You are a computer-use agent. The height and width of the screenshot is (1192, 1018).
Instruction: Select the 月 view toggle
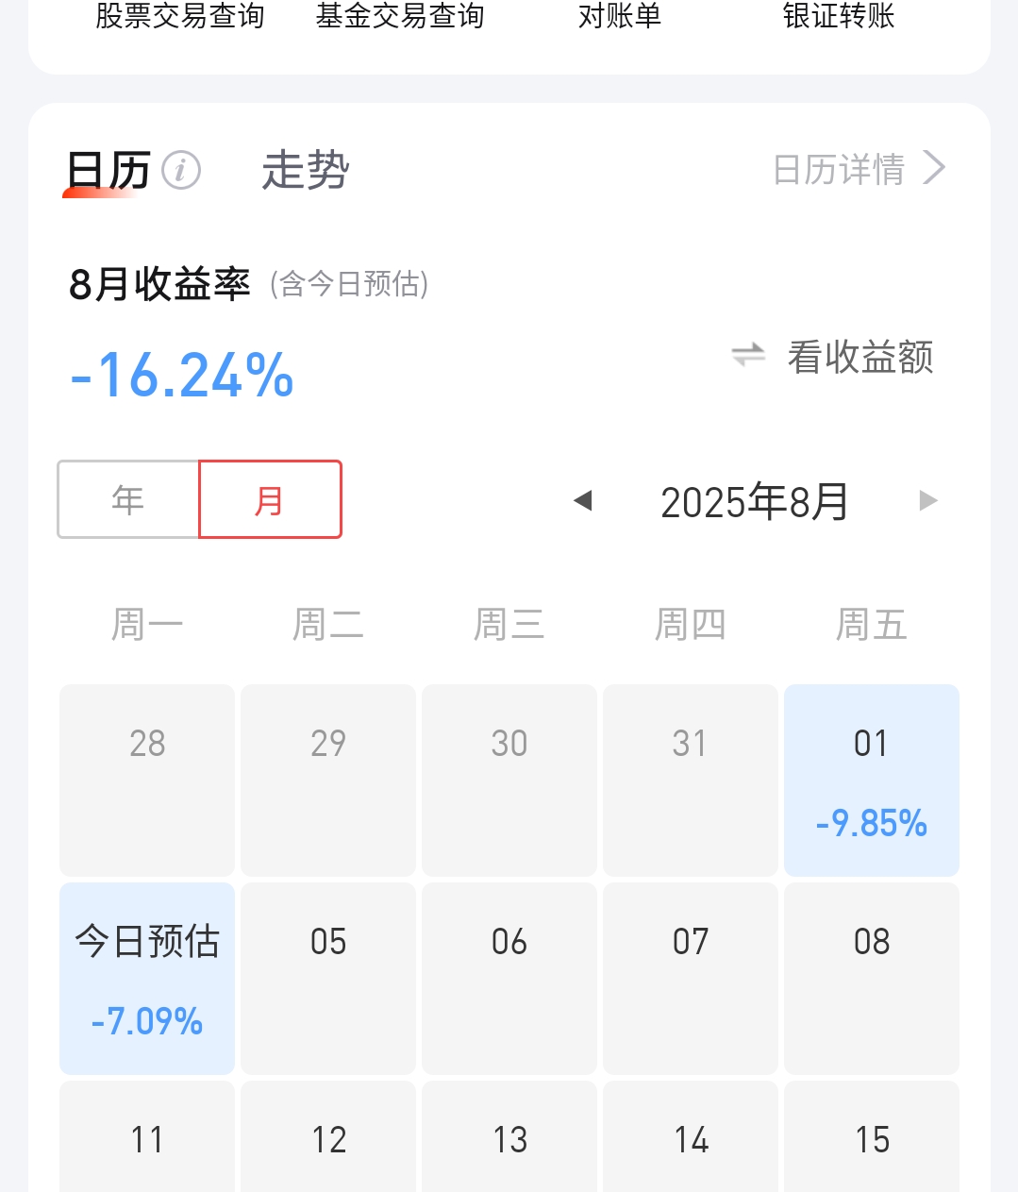270,499
